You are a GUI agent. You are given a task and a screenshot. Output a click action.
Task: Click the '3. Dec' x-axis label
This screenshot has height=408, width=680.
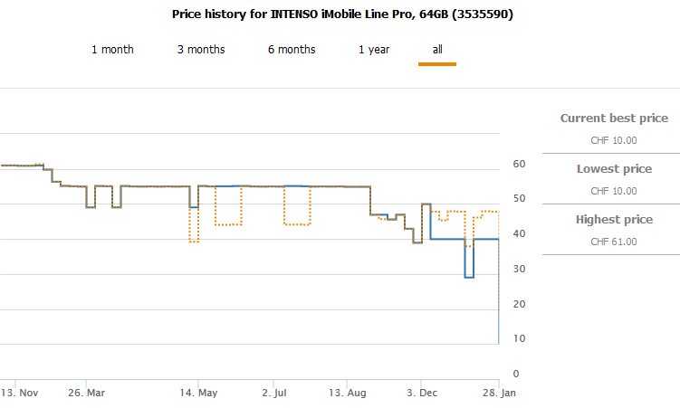424,394
